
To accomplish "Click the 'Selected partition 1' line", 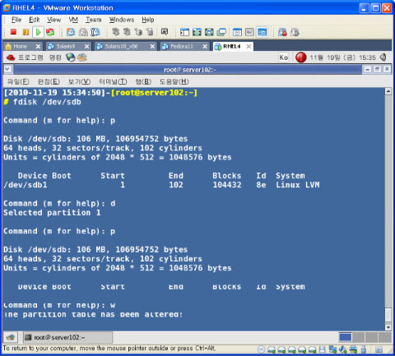I will (52, 213).
